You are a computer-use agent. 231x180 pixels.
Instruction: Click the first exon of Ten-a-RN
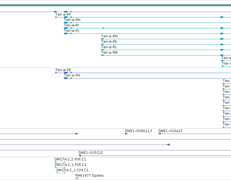click(102, 39)
